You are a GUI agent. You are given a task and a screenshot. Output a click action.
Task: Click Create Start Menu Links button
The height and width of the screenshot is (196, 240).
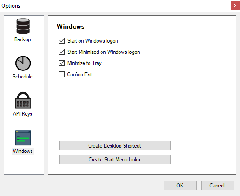point(115,160)
